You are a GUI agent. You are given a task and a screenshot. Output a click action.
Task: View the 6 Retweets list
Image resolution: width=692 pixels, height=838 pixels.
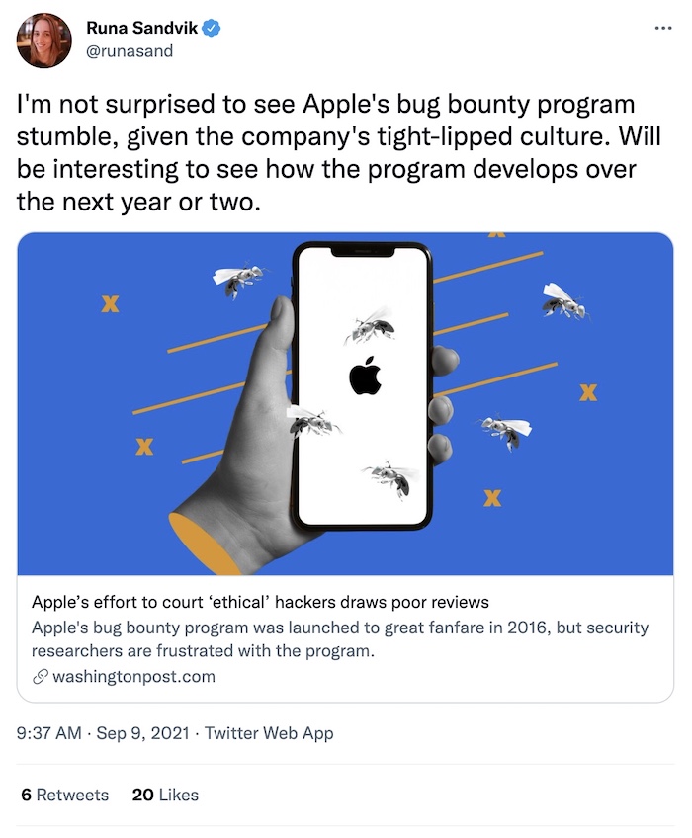click(64, 795)
